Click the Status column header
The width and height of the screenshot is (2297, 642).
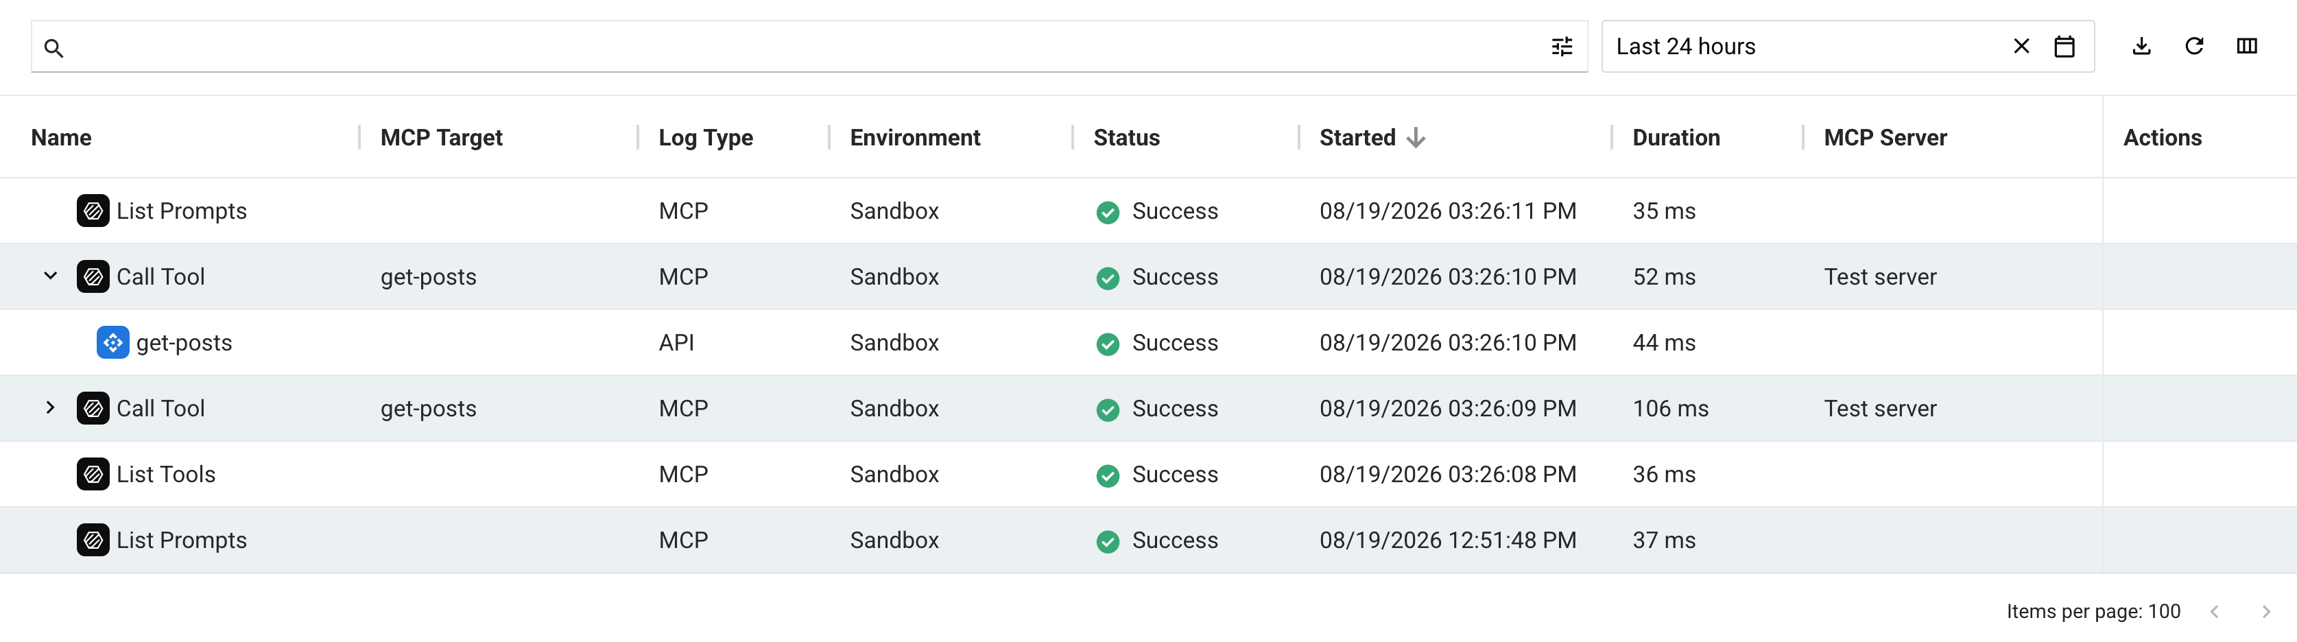point(1126,139)
